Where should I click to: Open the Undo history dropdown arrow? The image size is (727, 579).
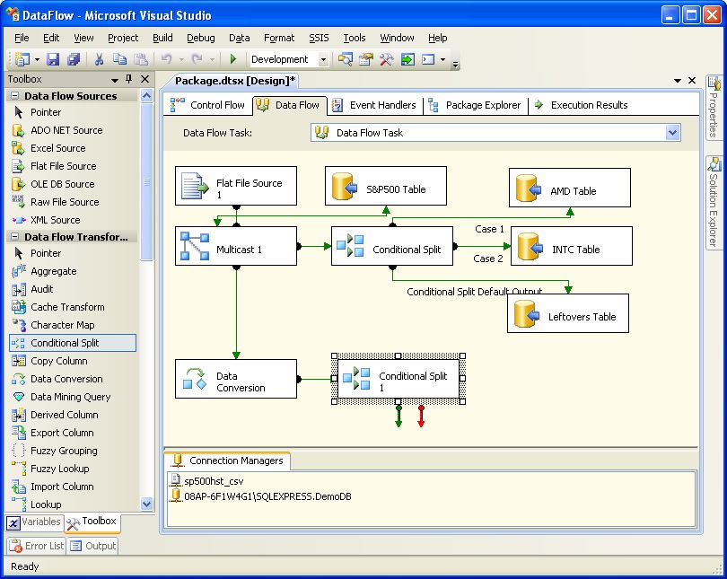tap(181, 60)
